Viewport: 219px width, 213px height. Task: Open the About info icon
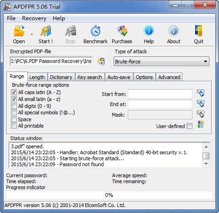coord(174,31)
